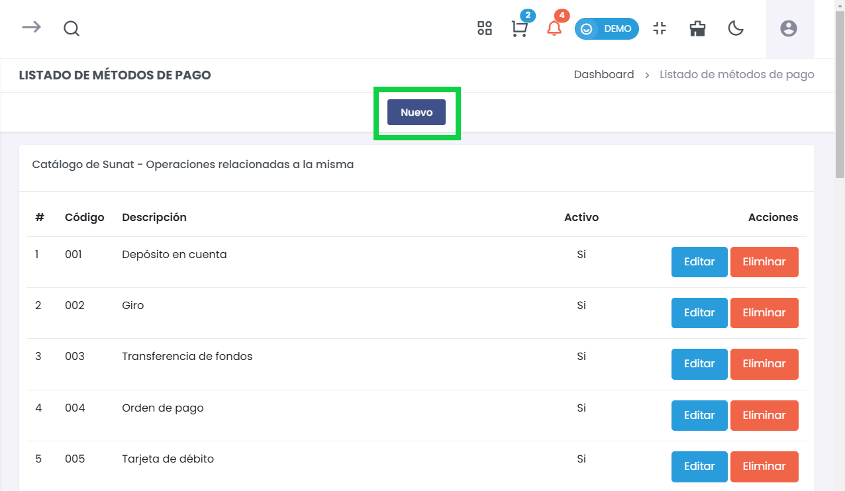Image resolution: width=845 pixels, height=491 pixels.
Task: Open the user profile avatar icon
Action: [x=788, y=28]
